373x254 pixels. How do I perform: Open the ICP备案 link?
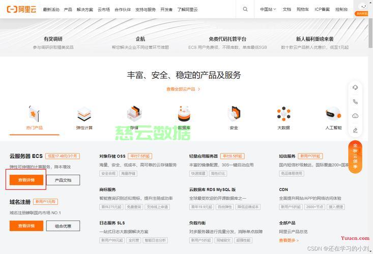coord(322,9)
